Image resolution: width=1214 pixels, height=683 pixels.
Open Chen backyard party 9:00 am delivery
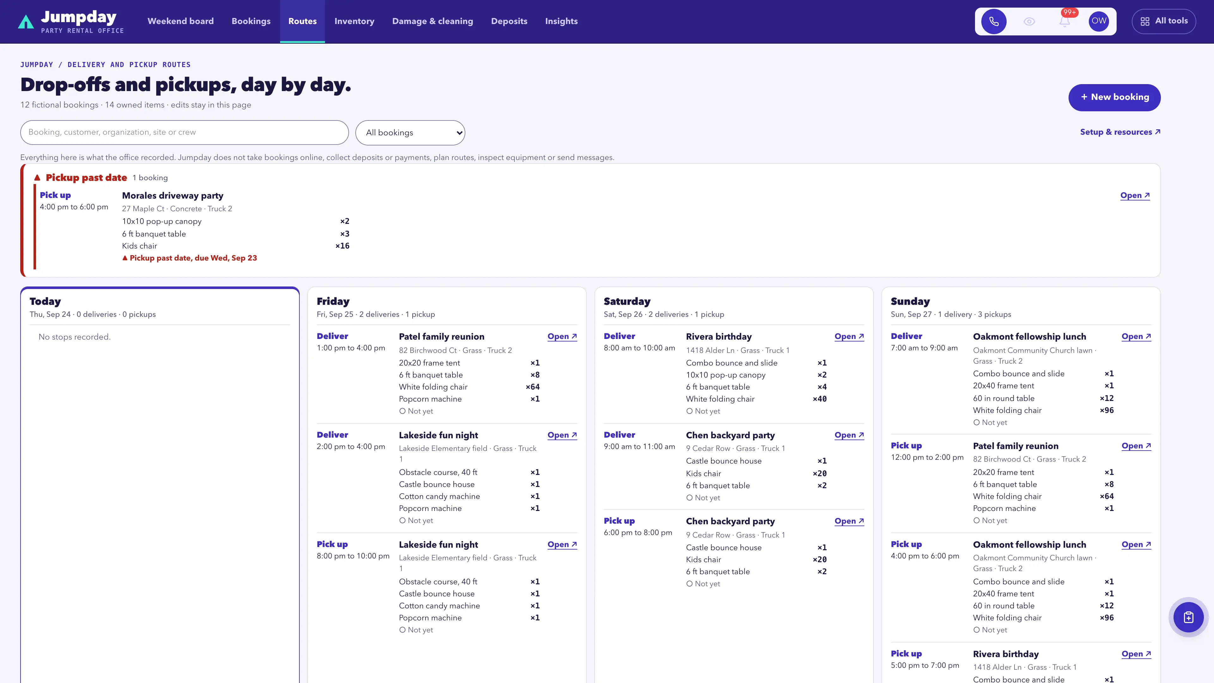point(849,435)
